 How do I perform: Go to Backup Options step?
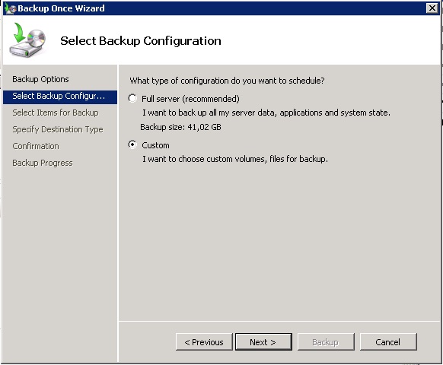[40, 79]
